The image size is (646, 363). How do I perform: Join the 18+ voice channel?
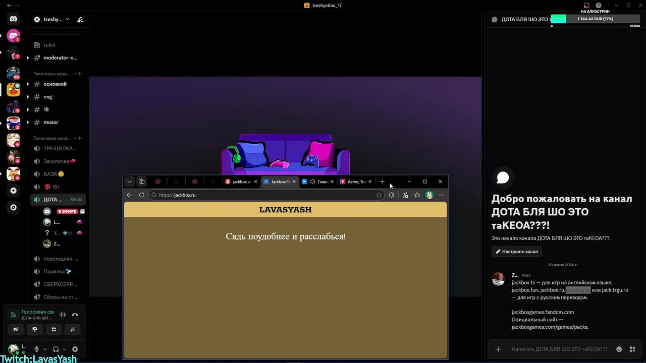58,187
